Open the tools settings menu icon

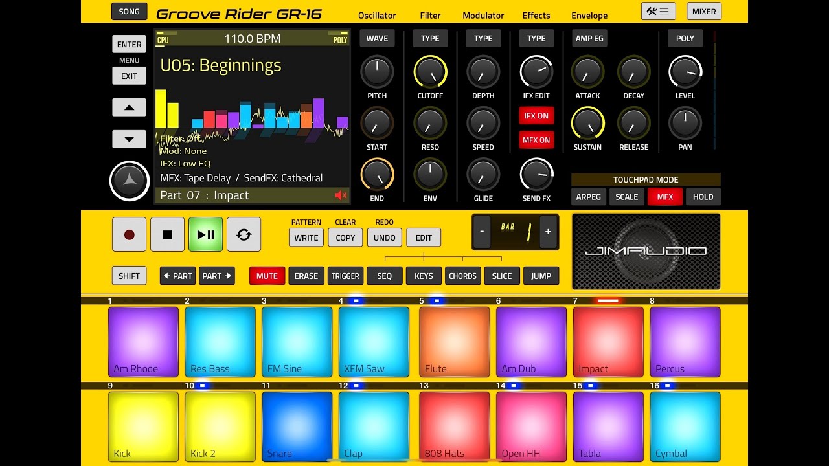tap(659, 11)
